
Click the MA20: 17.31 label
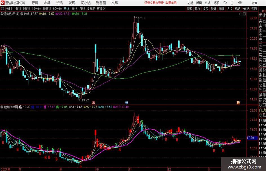click(x=63, y=14)
